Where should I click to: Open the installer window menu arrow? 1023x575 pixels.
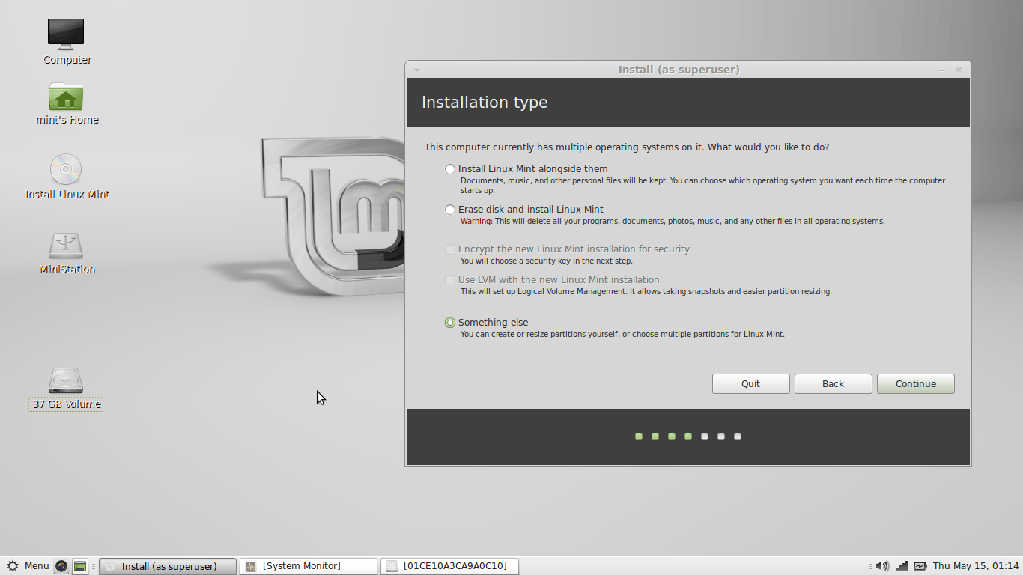pos(417,70)
